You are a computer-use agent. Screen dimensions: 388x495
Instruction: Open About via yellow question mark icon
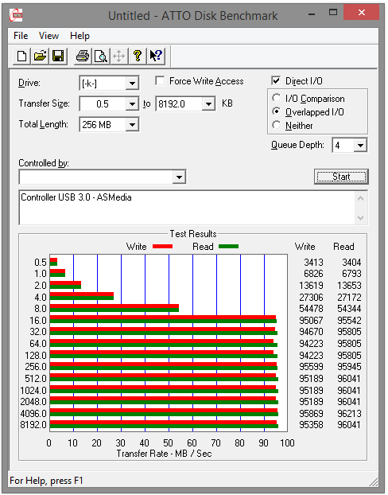tap(138, 57)
